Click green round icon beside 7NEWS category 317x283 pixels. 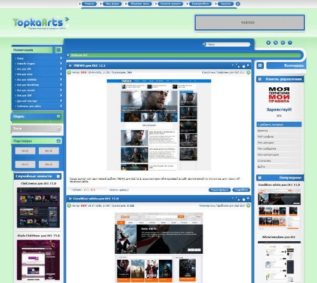pyautogui.click(x=248, y=72)
